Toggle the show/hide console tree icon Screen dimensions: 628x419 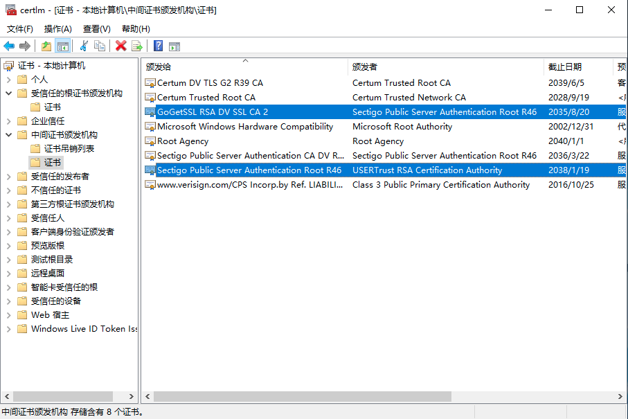pos(62,46)
